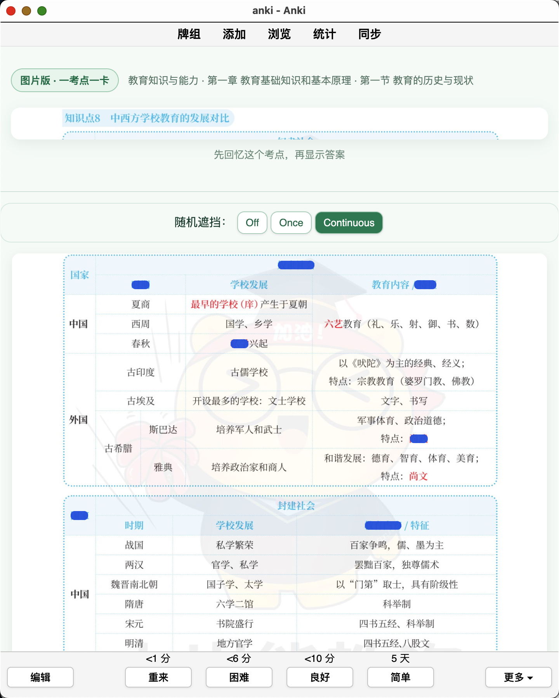Expand the 更多 dropdown menu
559x698 pixels.
tap(519, 677)
